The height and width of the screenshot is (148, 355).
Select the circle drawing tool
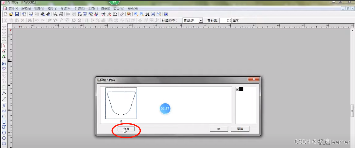coord(4,133)
